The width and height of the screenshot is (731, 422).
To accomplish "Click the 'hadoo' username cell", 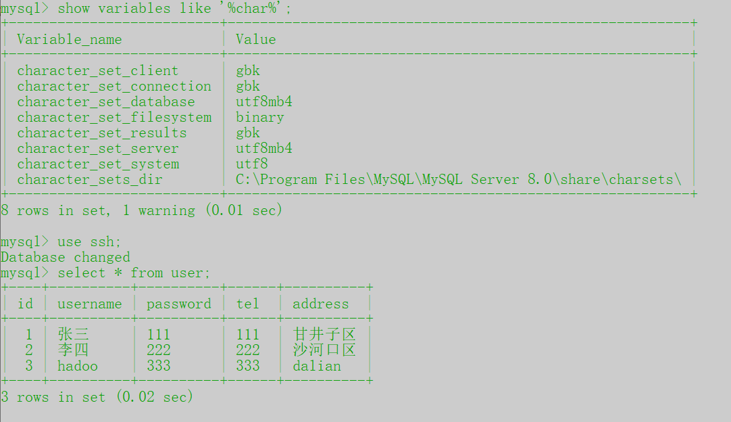I will click(78, 366).
